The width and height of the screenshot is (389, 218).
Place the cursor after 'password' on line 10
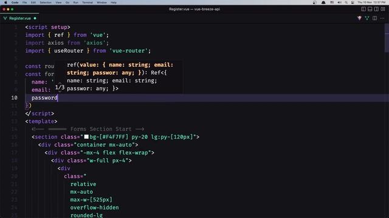click(58, 98)
